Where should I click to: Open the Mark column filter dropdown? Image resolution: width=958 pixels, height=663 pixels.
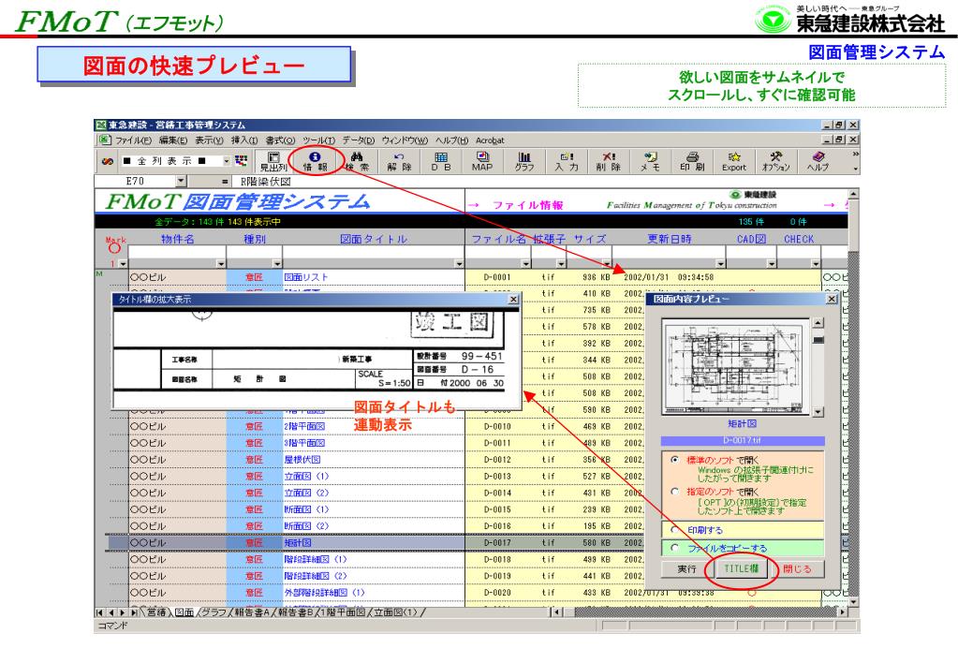point(123,263)
